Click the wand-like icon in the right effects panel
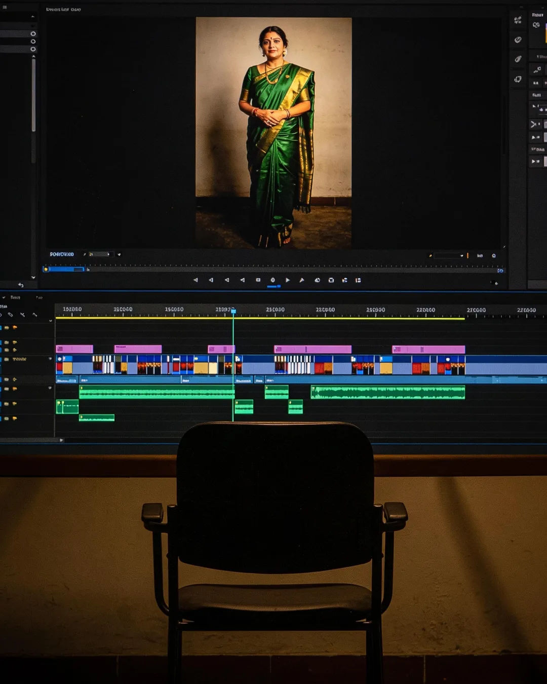This screenshot has width=547, height=684. (x=536, y=69)
